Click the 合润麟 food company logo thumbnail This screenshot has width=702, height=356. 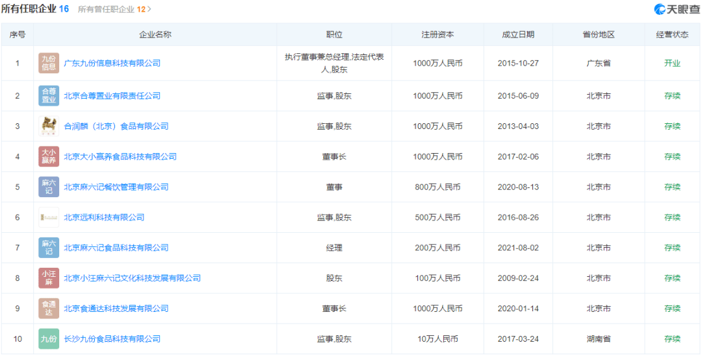pyautogui.click(x=49, y=126)
